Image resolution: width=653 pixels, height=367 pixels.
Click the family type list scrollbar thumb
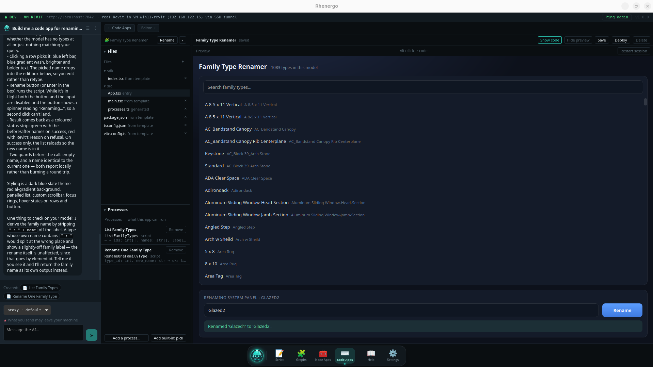(645, 102)
